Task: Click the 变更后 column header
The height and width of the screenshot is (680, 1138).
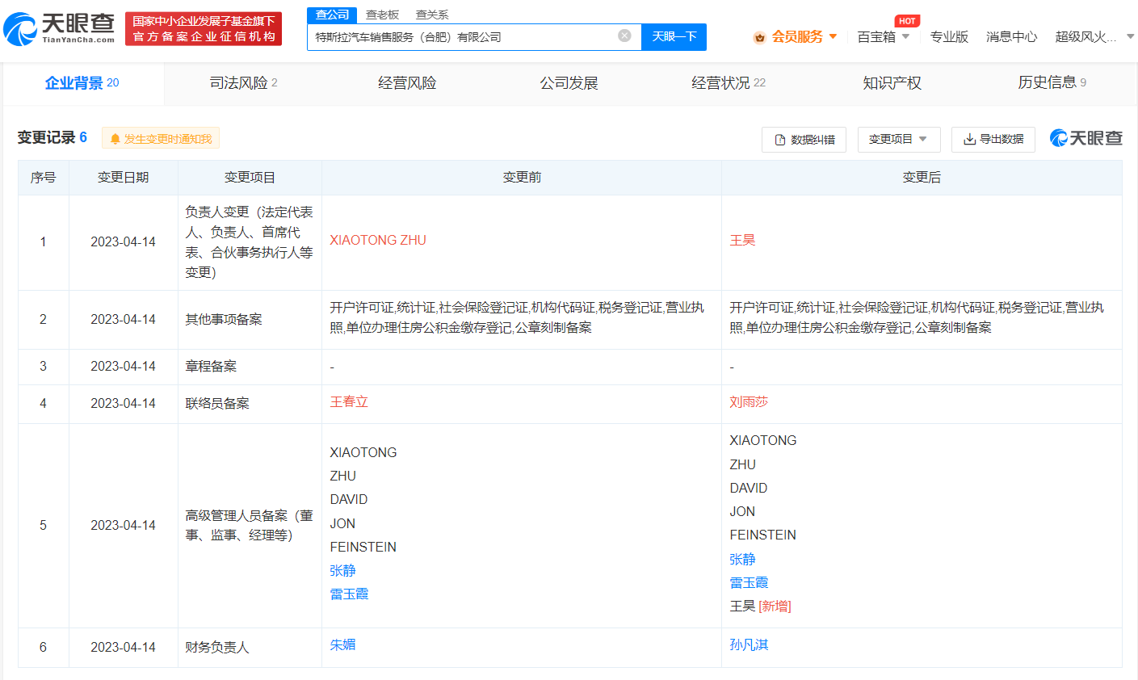Action: coord(922,178)
